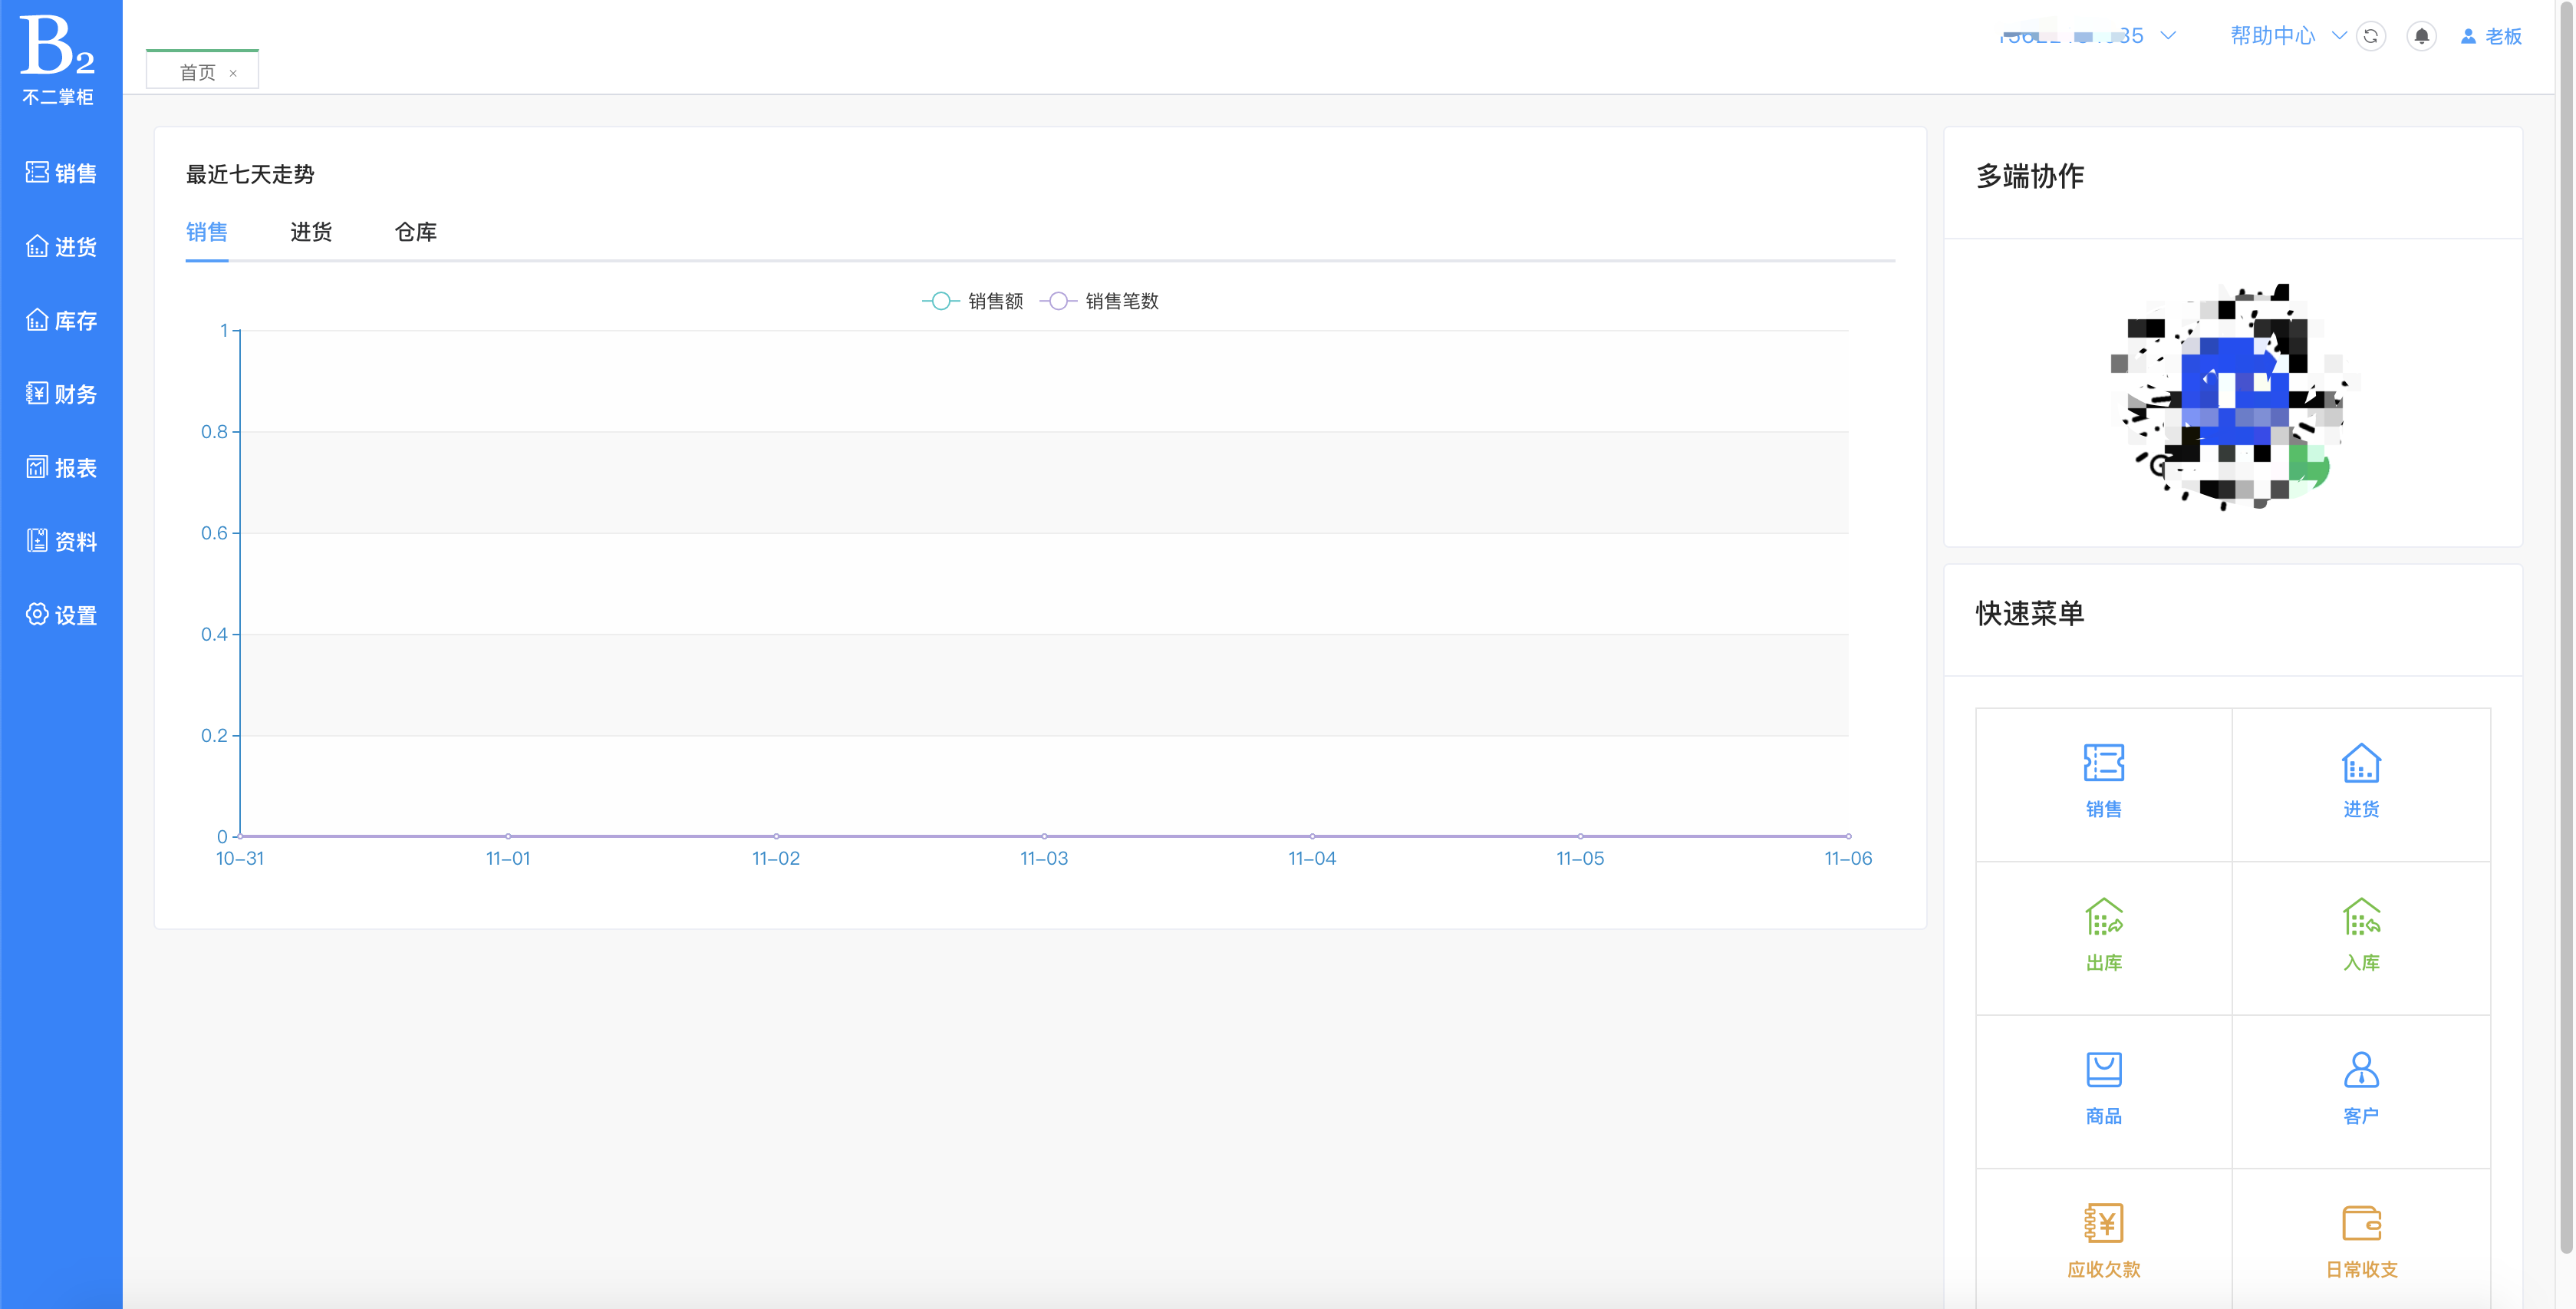2576x1309 pixels.
Task: Toggle the 销售额 legend series
Action: coord(972,301)
